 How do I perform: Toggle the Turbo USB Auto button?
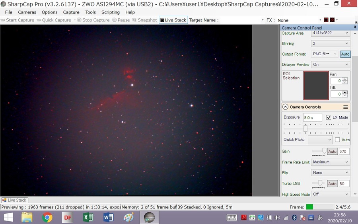coord(332,183)
